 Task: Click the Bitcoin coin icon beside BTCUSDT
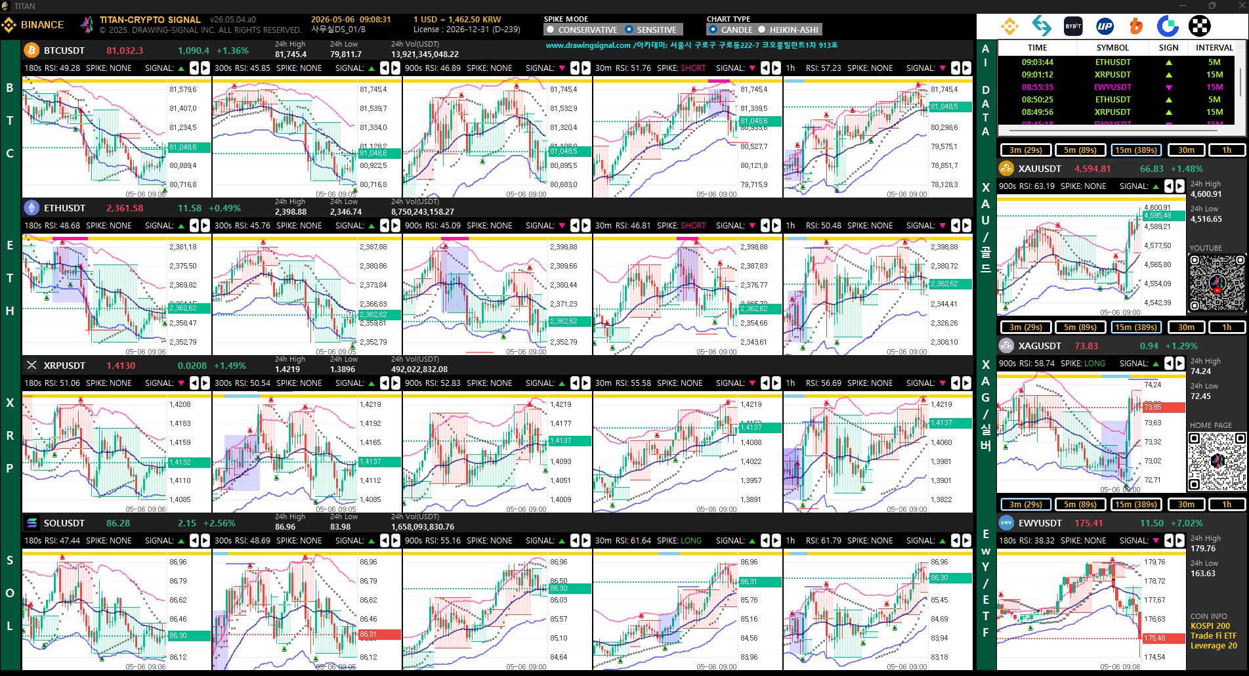pos(32,51)
